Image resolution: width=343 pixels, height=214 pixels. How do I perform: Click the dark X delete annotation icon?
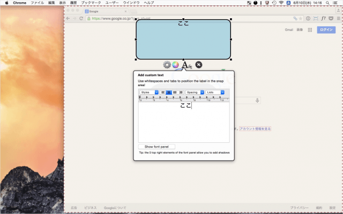(199, 65)
